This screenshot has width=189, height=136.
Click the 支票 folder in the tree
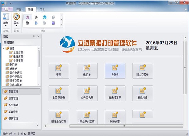click(10, 48)
